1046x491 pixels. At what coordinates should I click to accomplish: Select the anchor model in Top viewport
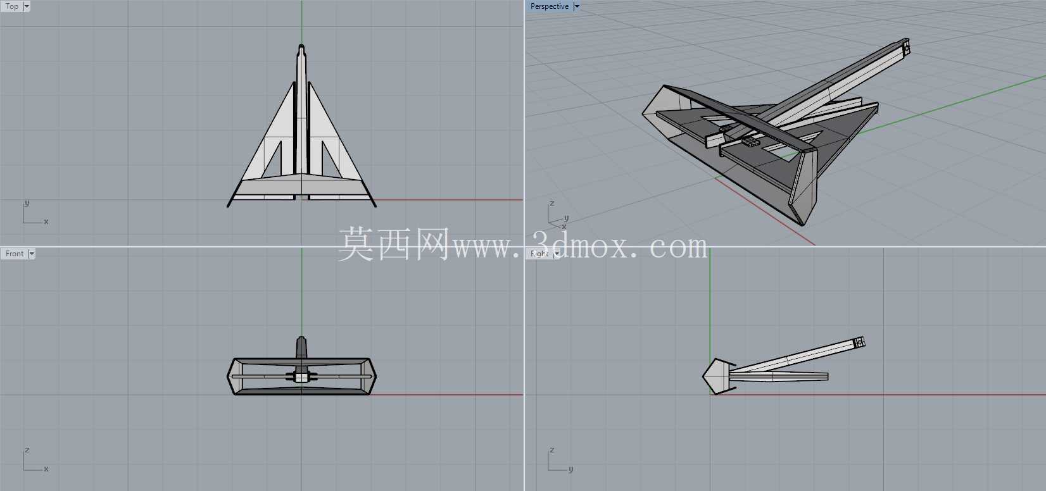click(301, 126)
